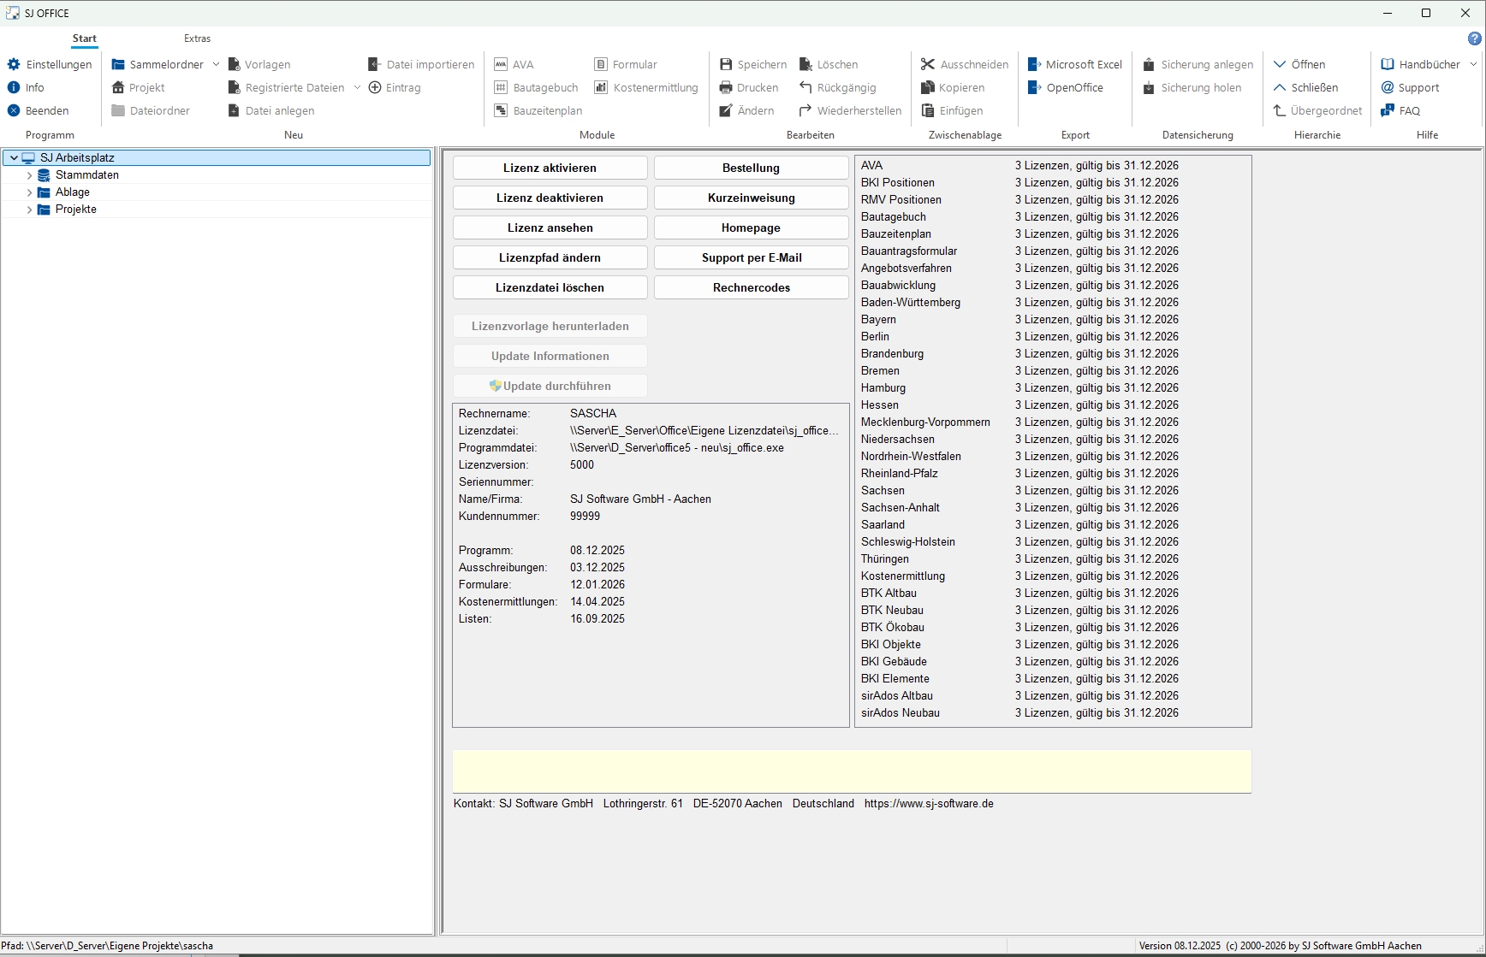
Task: Click the Rechnercodes button
Action: (751, 287)
